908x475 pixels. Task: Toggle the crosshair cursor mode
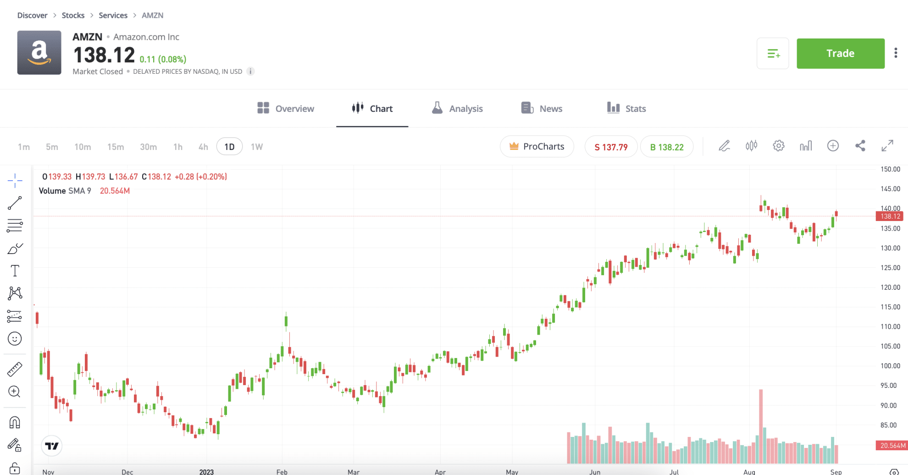(x=15, y=181)
